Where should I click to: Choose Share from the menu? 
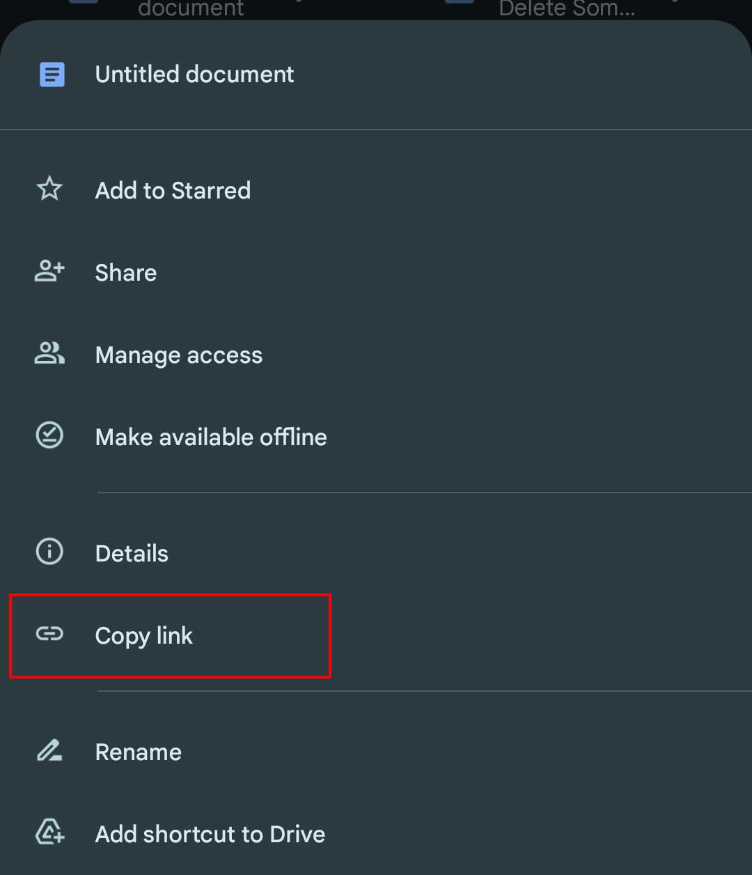(376, 272)
